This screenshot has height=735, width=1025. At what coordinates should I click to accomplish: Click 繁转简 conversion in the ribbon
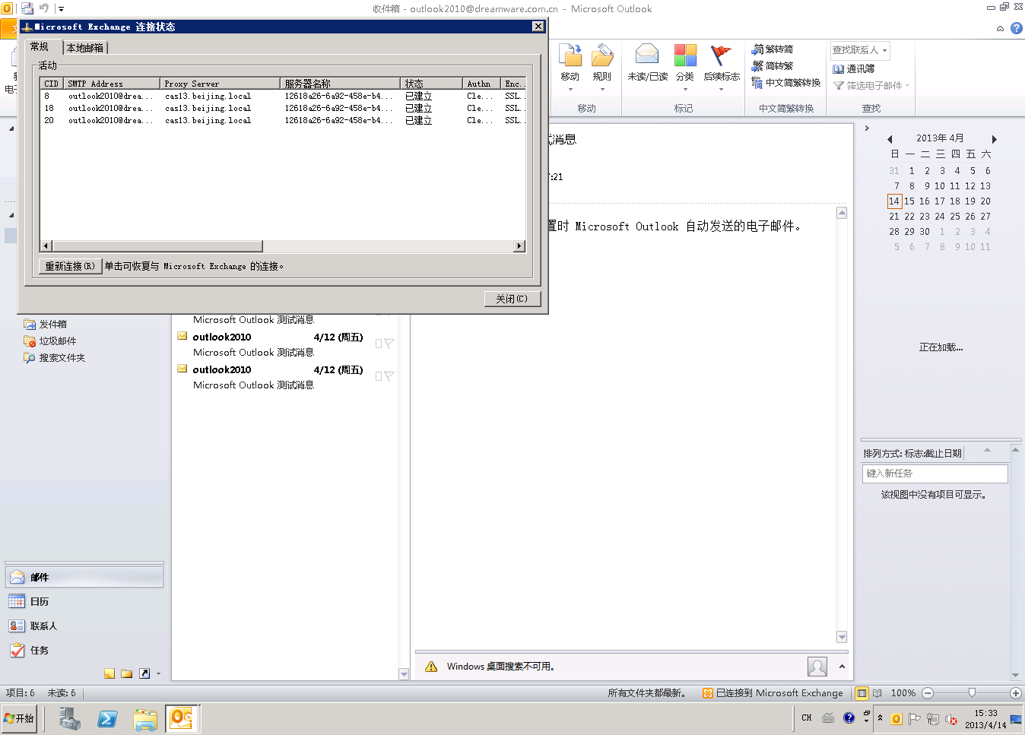(x=773, y=49)
